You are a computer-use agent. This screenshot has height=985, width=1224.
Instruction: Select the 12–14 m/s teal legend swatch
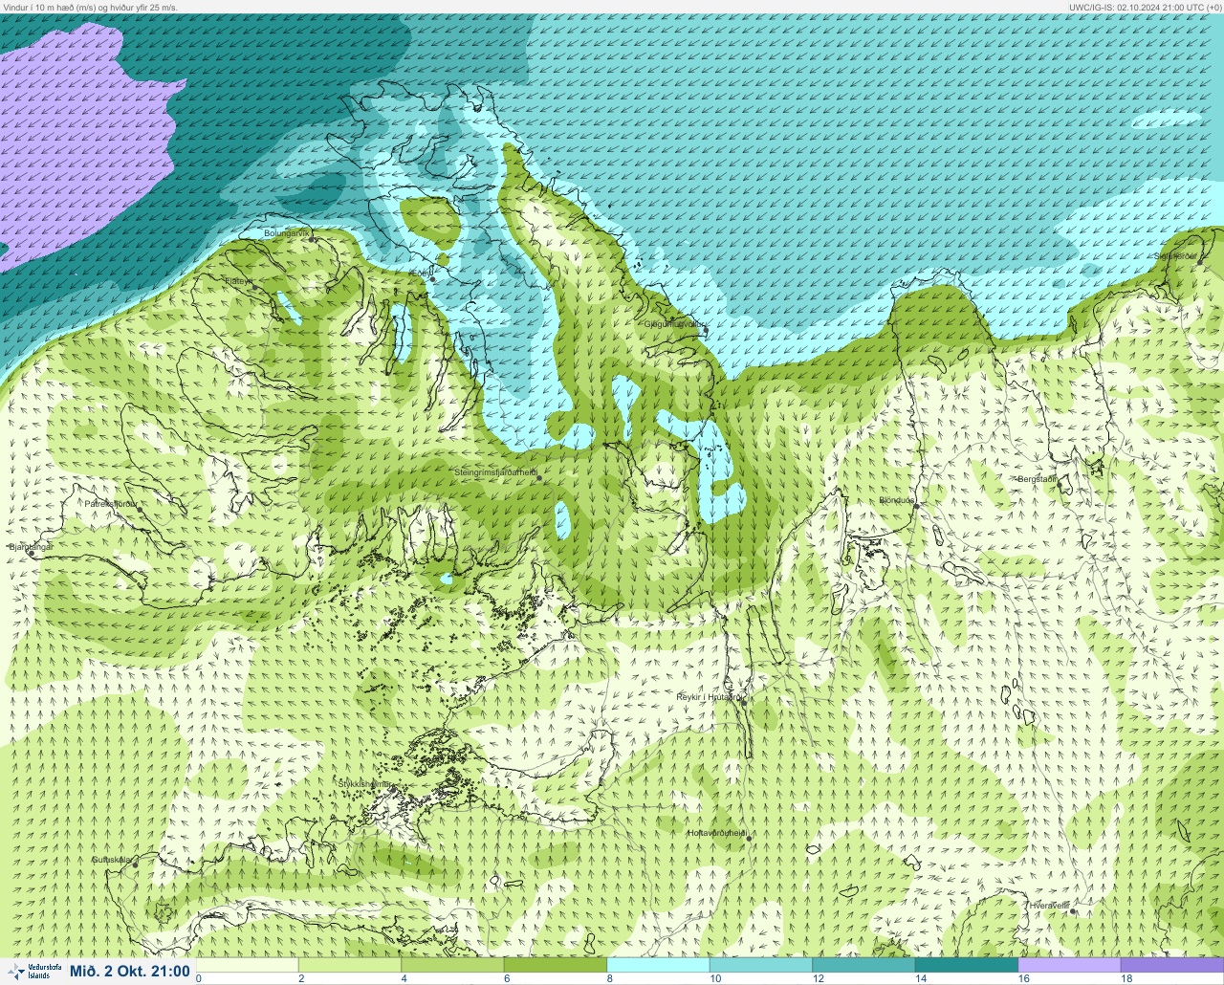(864, 965)
